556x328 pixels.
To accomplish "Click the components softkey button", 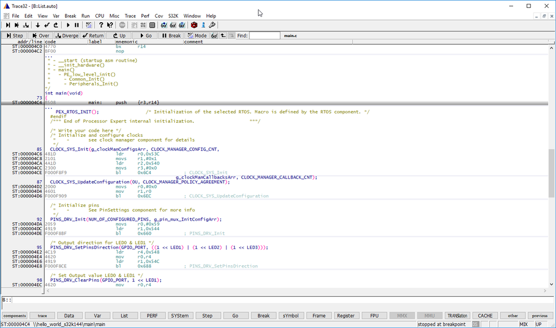I will [x=14, y=316].
